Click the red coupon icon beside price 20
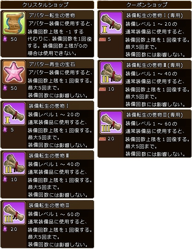The image size is (192, 249). point(102,139)
